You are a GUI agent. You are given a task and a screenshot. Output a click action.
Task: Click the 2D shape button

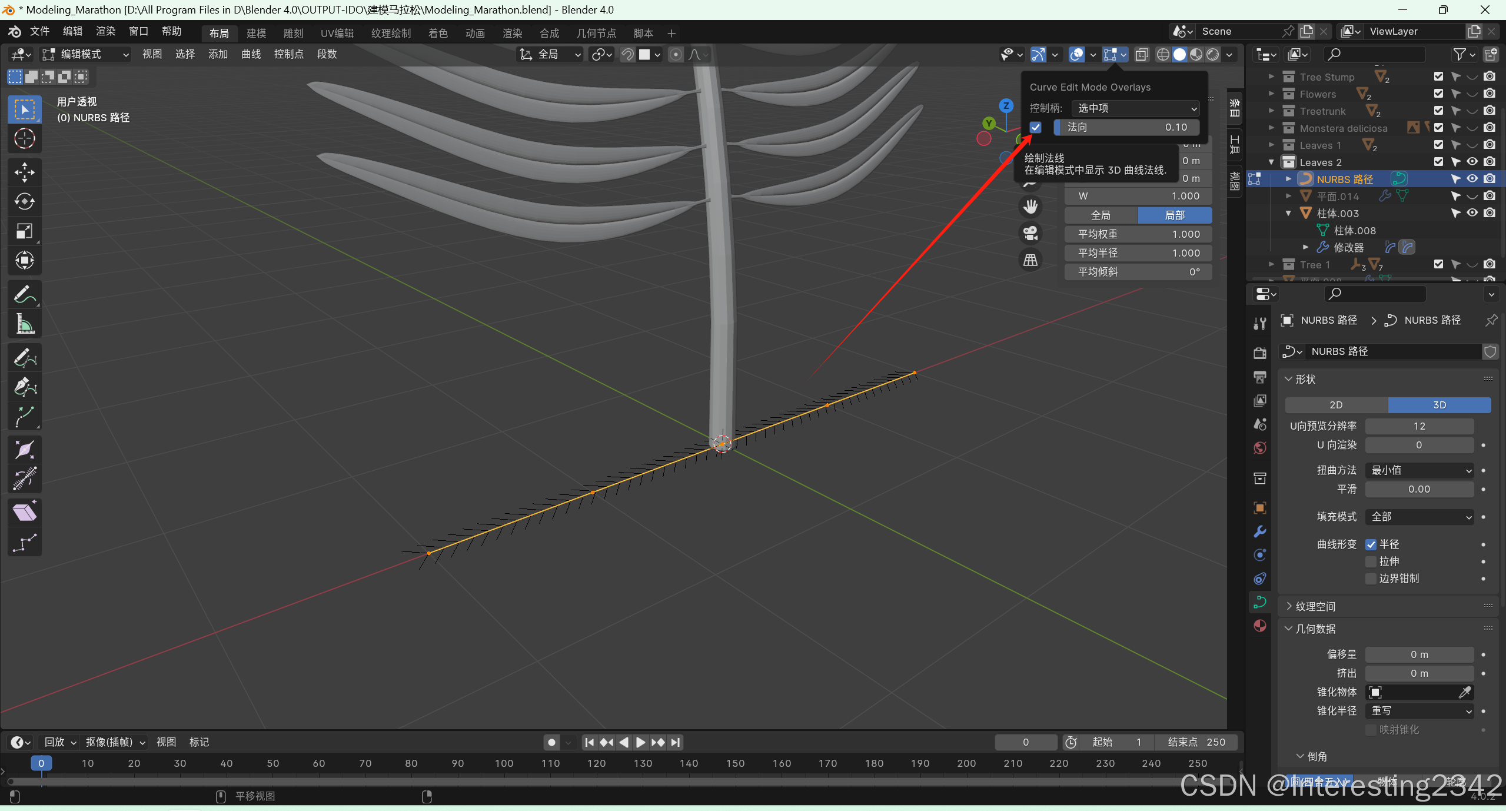pos(1336,405)
